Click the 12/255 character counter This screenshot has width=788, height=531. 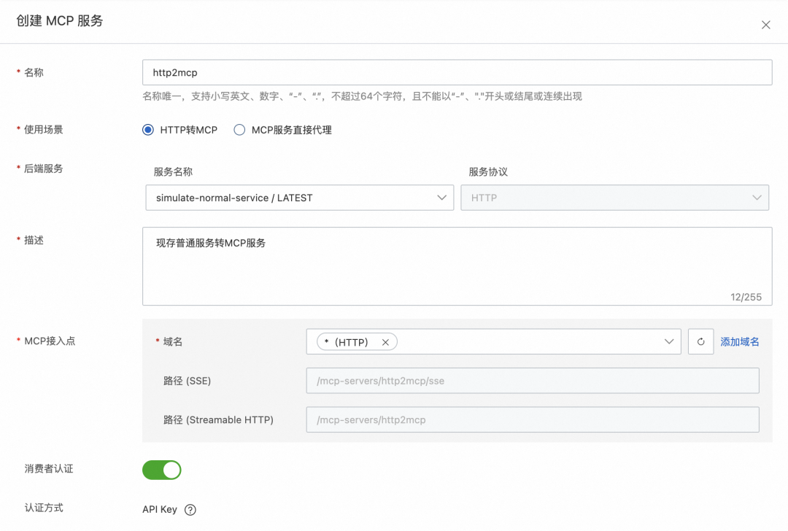pos(746,297)
